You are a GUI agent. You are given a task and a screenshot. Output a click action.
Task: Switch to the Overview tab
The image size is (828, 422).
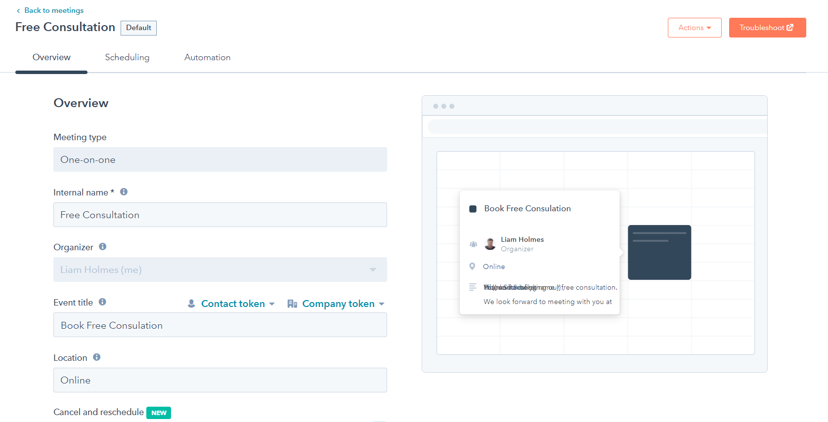[x=51, y=57]
